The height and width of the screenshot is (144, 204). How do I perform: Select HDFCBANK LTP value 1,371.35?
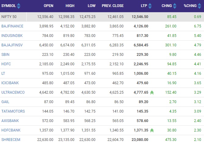141,130
